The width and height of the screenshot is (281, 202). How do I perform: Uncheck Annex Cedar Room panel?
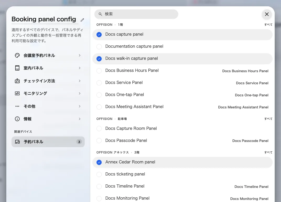tap(99, 162)
